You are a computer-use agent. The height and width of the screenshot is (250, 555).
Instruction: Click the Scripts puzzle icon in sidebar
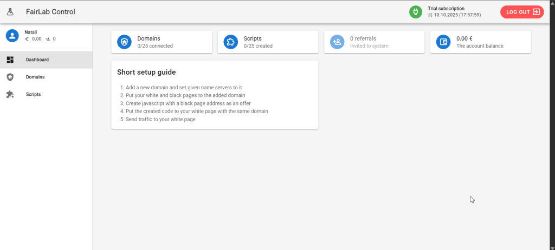10,94
